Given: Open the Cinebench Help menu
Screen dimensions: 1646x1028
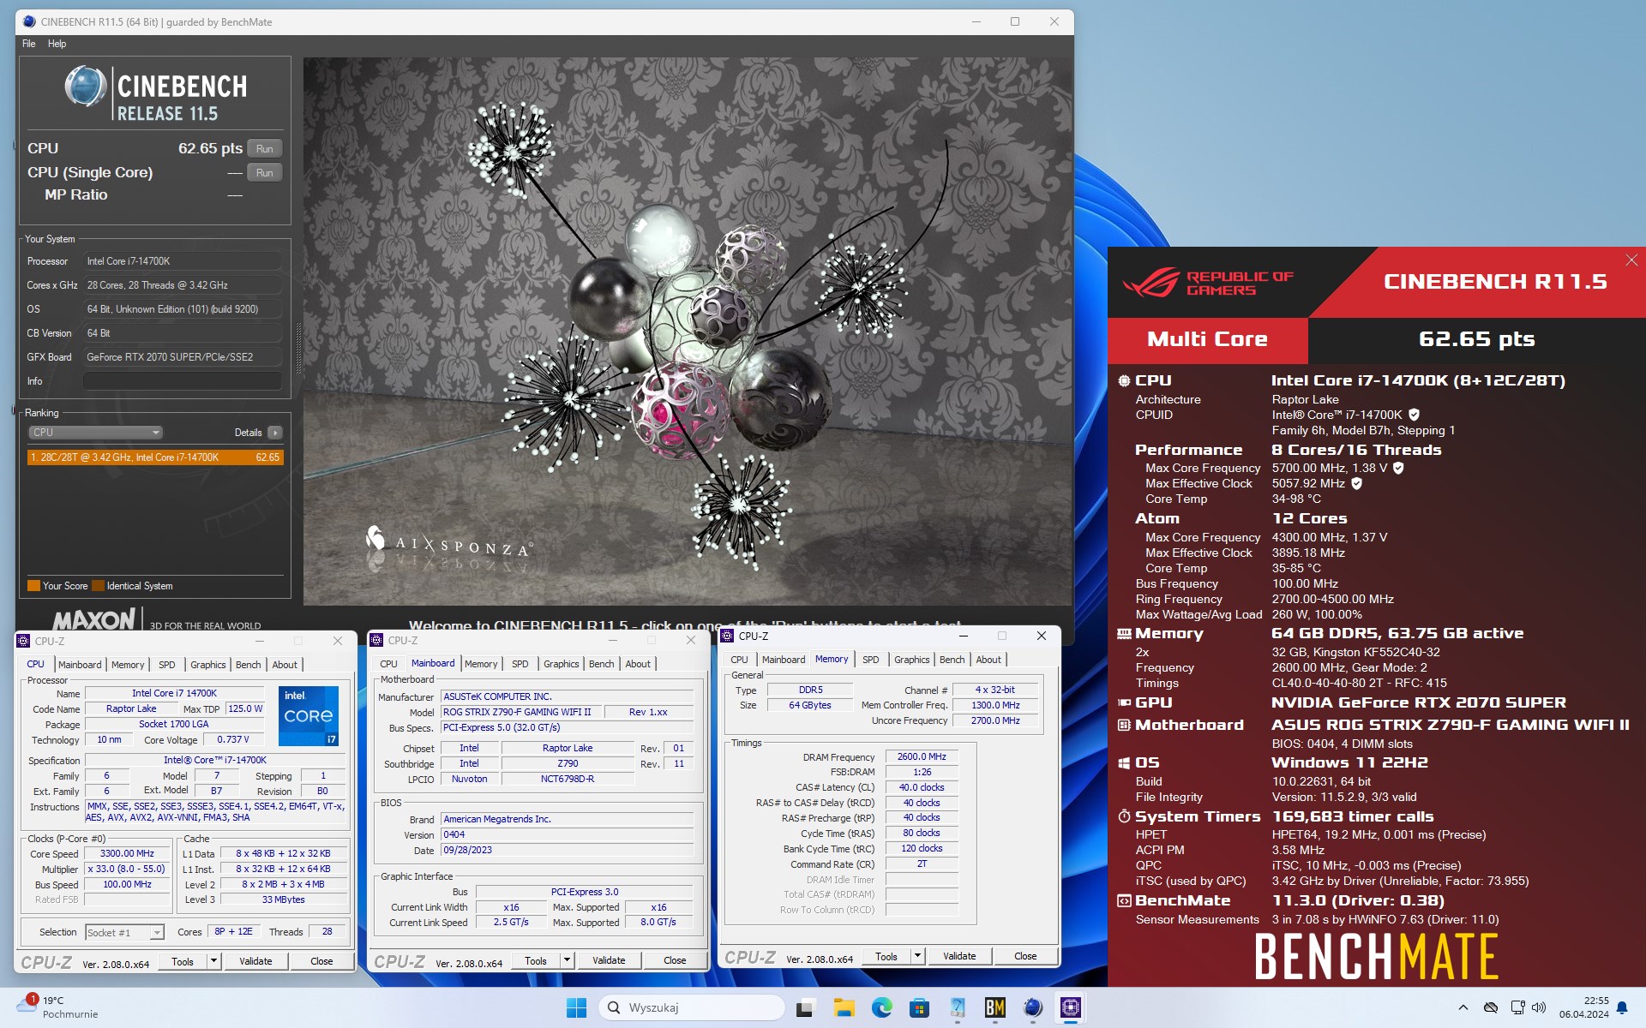Looking at the screenshot, I should [x=57, y=44].
